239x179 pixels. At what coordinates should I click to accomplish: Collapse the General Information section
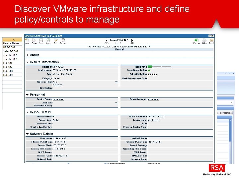pos(27,62)
